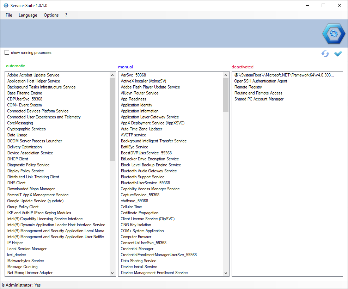
Task: Select Bluetooth Support Service
Action: 142,177
